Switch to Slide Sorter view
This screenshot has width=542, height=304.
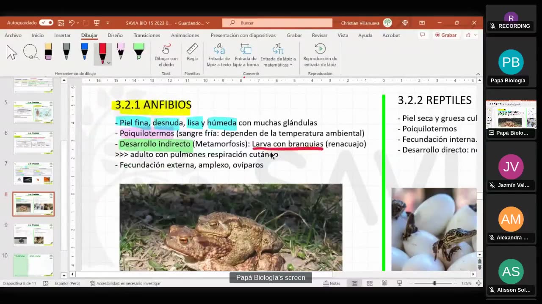(x=370, y=283)
